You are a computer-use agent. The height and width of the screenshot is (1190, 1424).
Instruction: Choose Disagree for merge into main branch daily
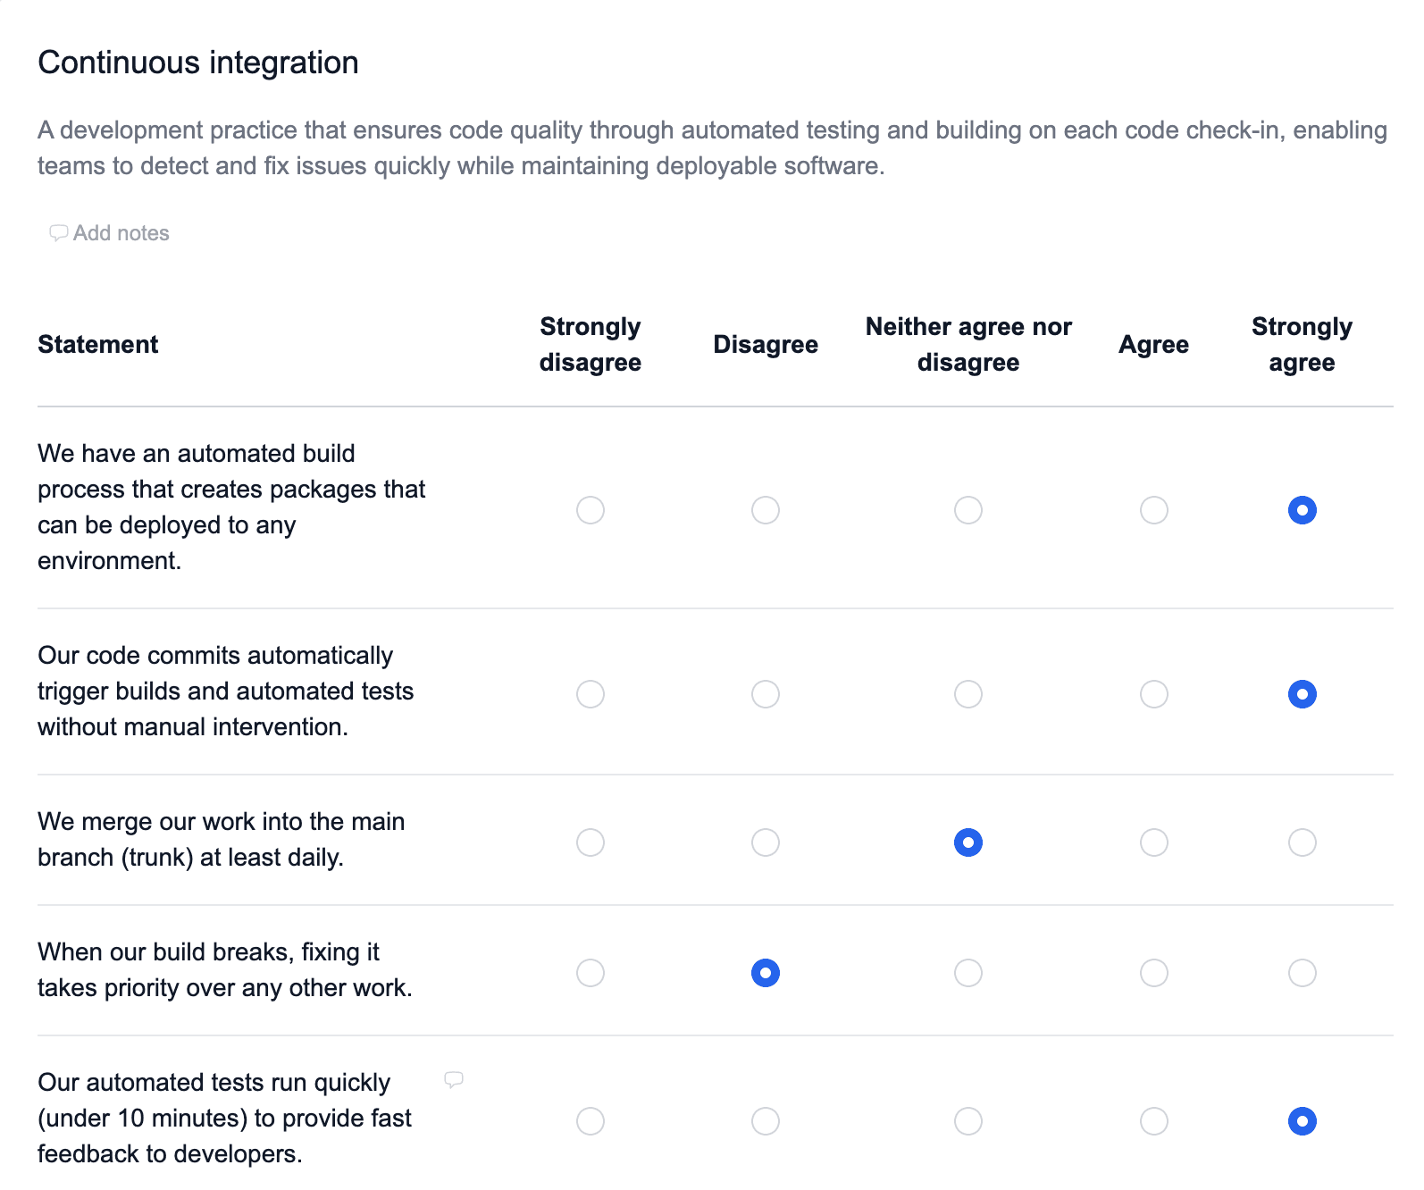point(766,842)
